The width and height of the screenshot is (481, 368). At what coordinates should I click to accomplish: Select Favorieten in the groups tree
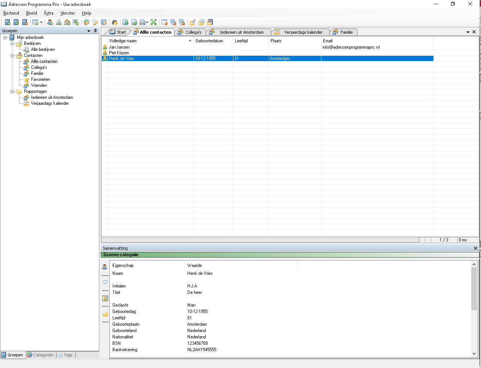click(x=40, y=79)
